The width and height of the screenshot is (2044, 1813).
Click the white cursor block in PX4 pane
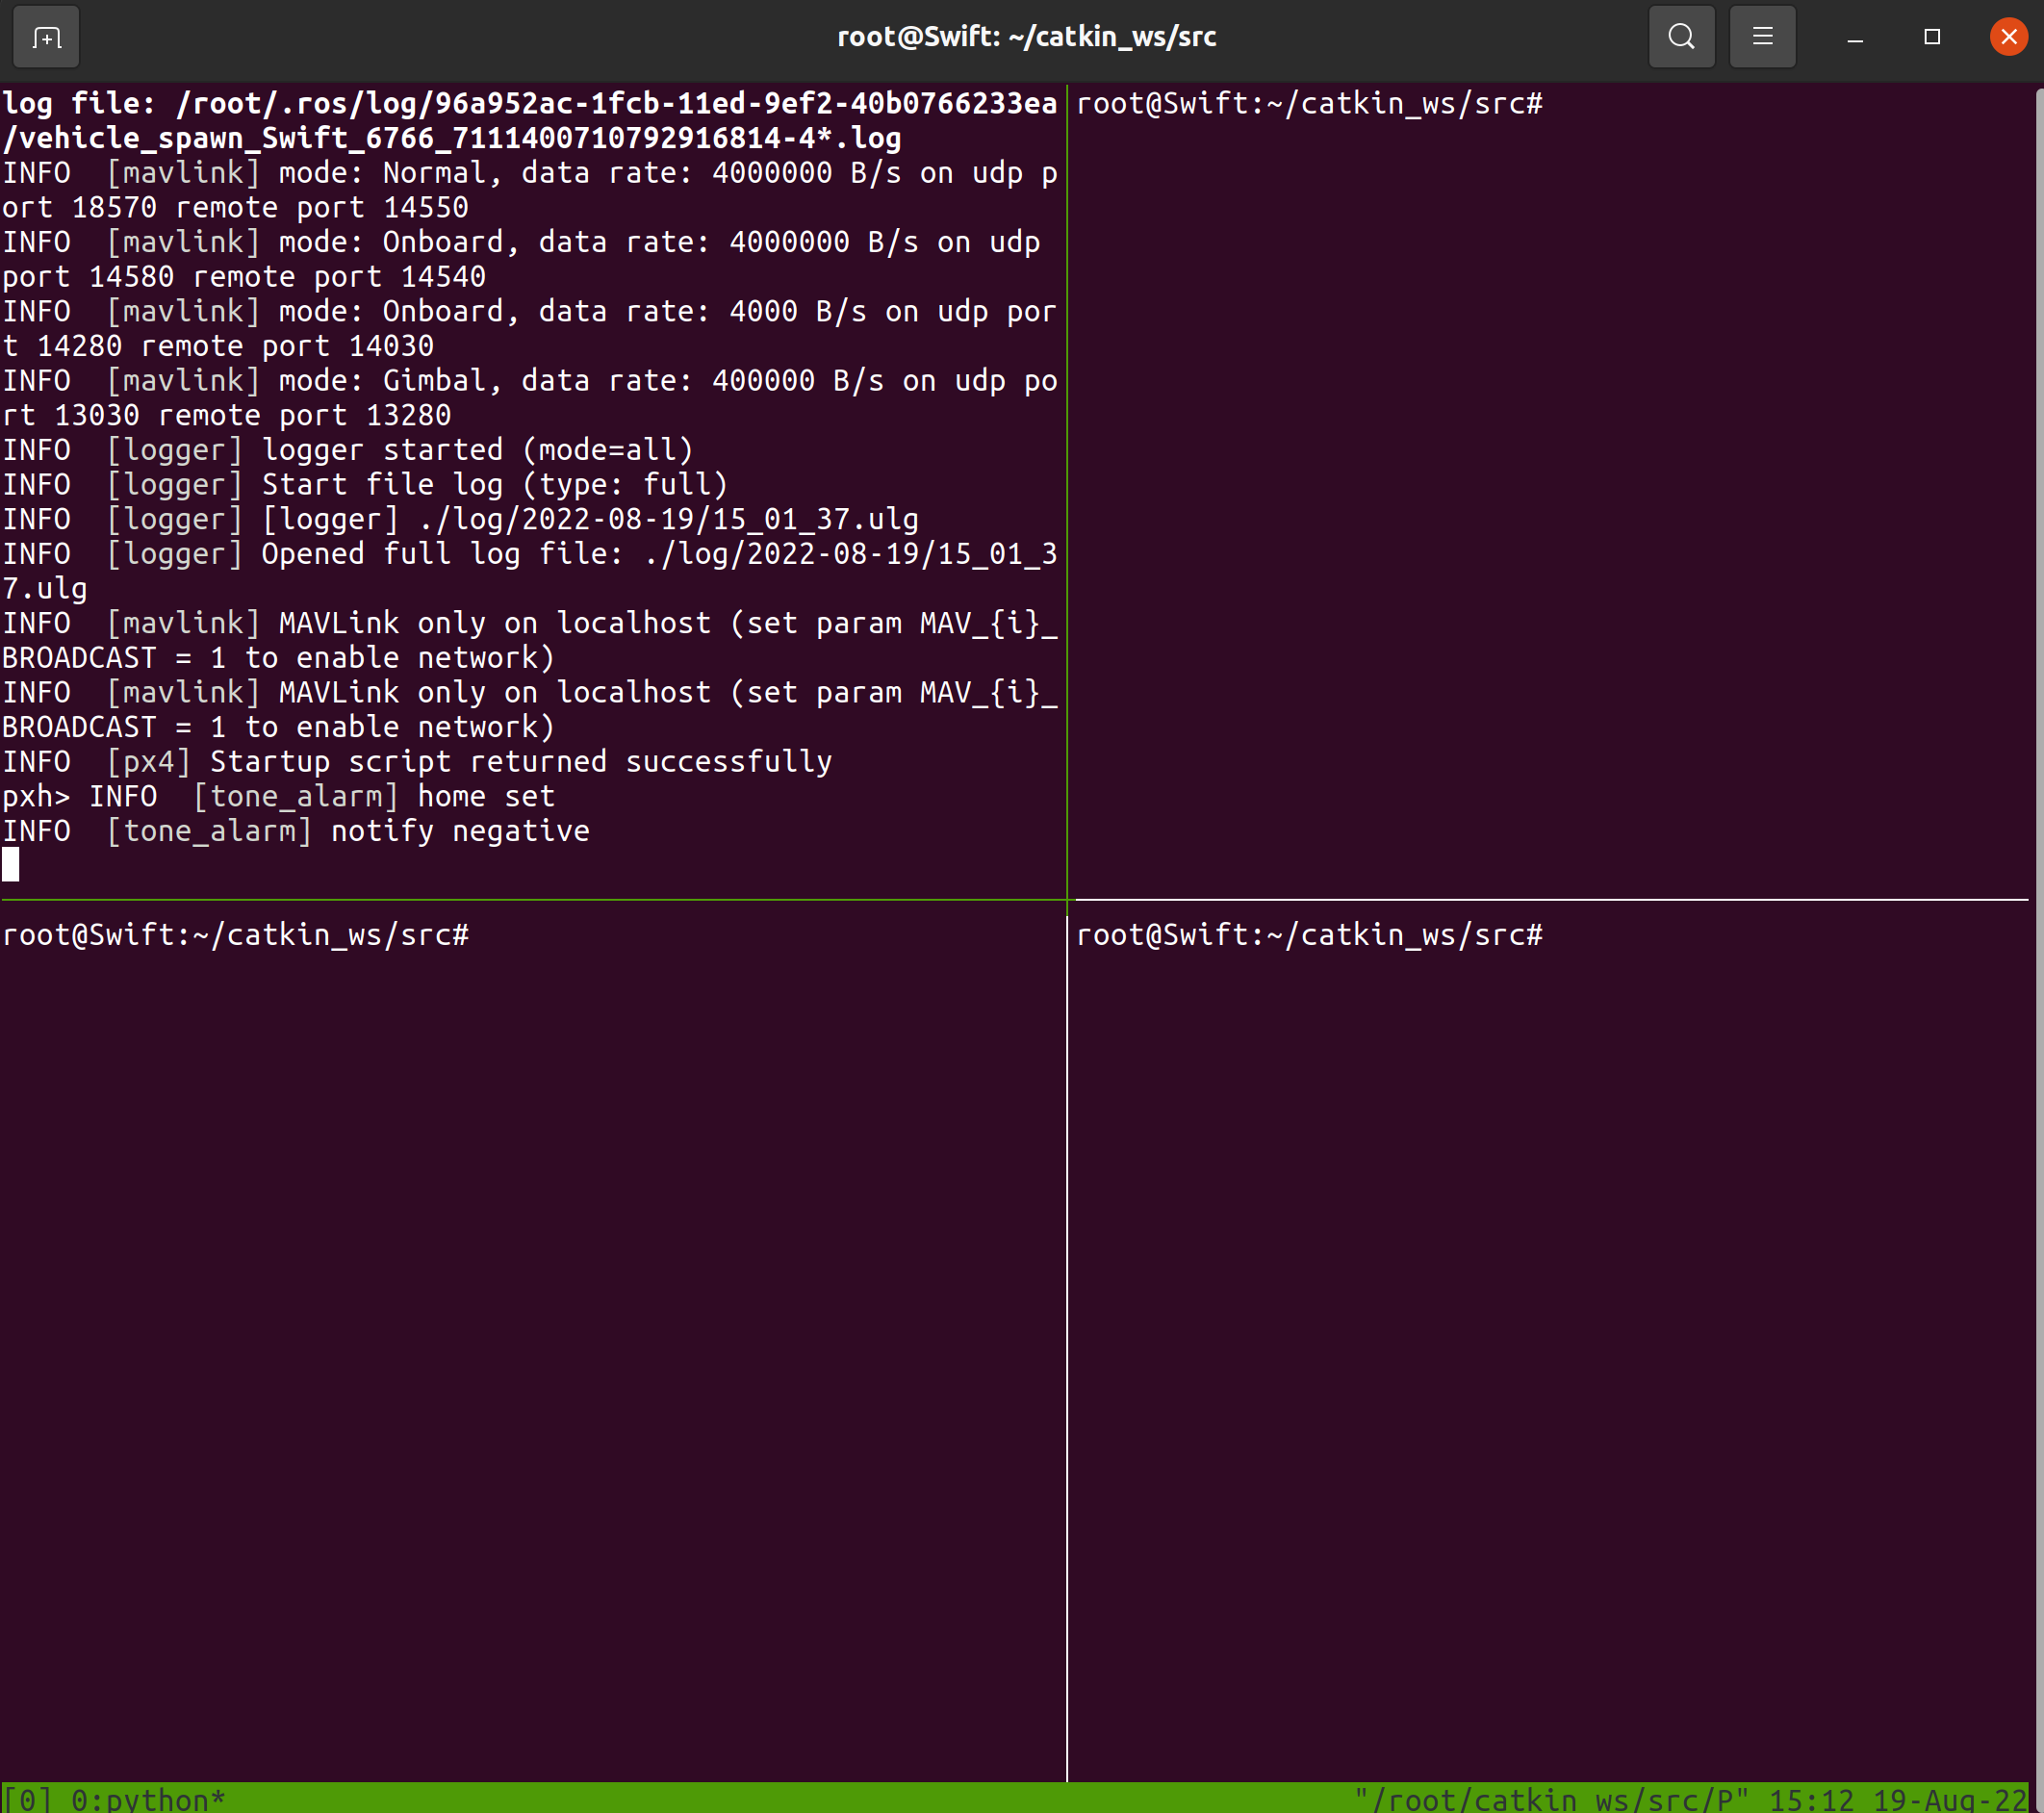(x=11, y=865)
